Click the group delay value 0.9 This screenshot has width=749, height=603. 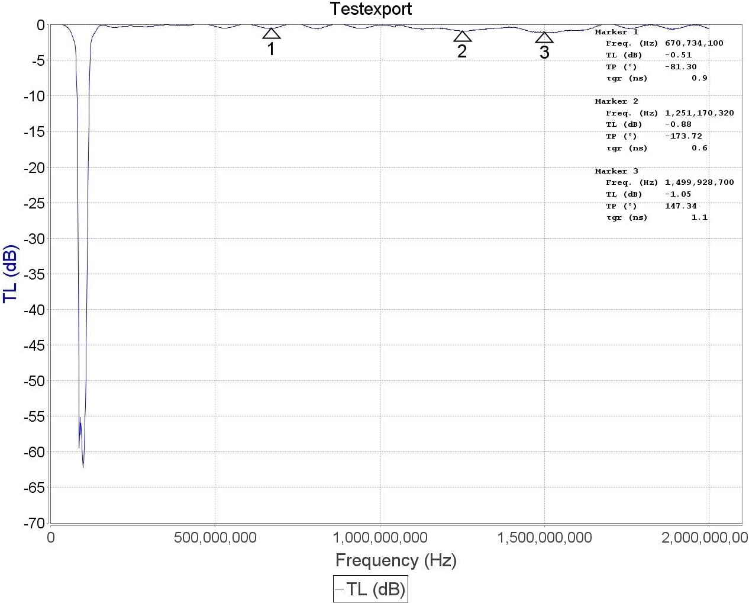point(700,78)
